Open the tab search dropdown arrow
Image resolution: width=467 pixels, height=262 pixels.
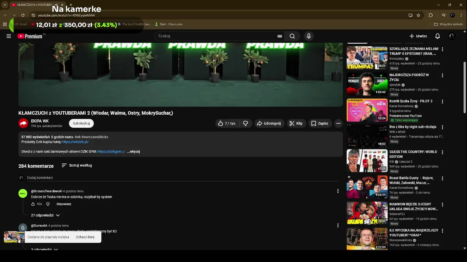(x=5, y=5)
